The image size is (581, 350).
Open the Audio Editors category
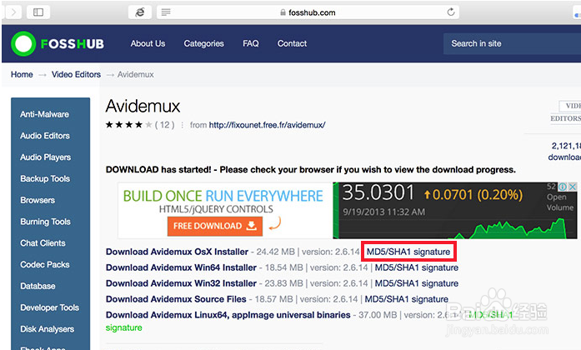click(45, 136)
